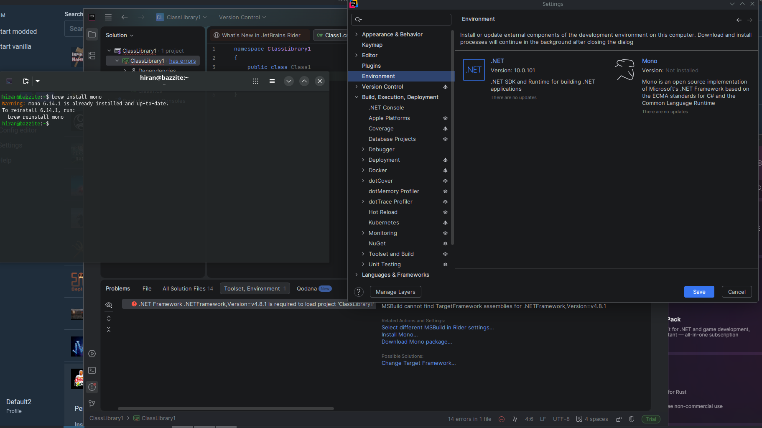Screen dimensions: 762x428
Task: Switch to File tab in Problems
Action: [147, 288]
